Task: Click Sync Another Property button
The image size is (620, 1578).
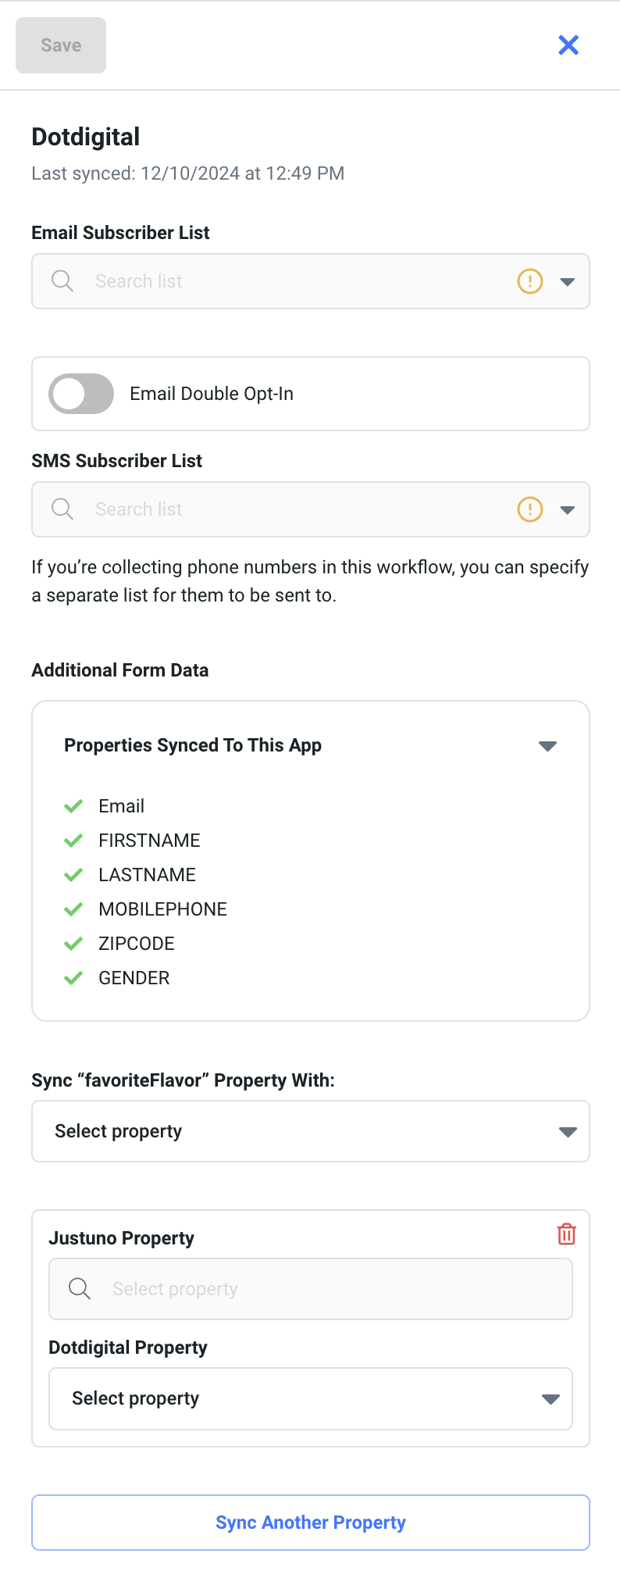Action: tap(311, 1523)
